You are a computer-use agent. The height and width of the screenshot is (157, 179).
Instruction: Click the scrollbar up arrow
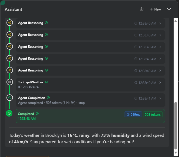click(x=175, y=21)
